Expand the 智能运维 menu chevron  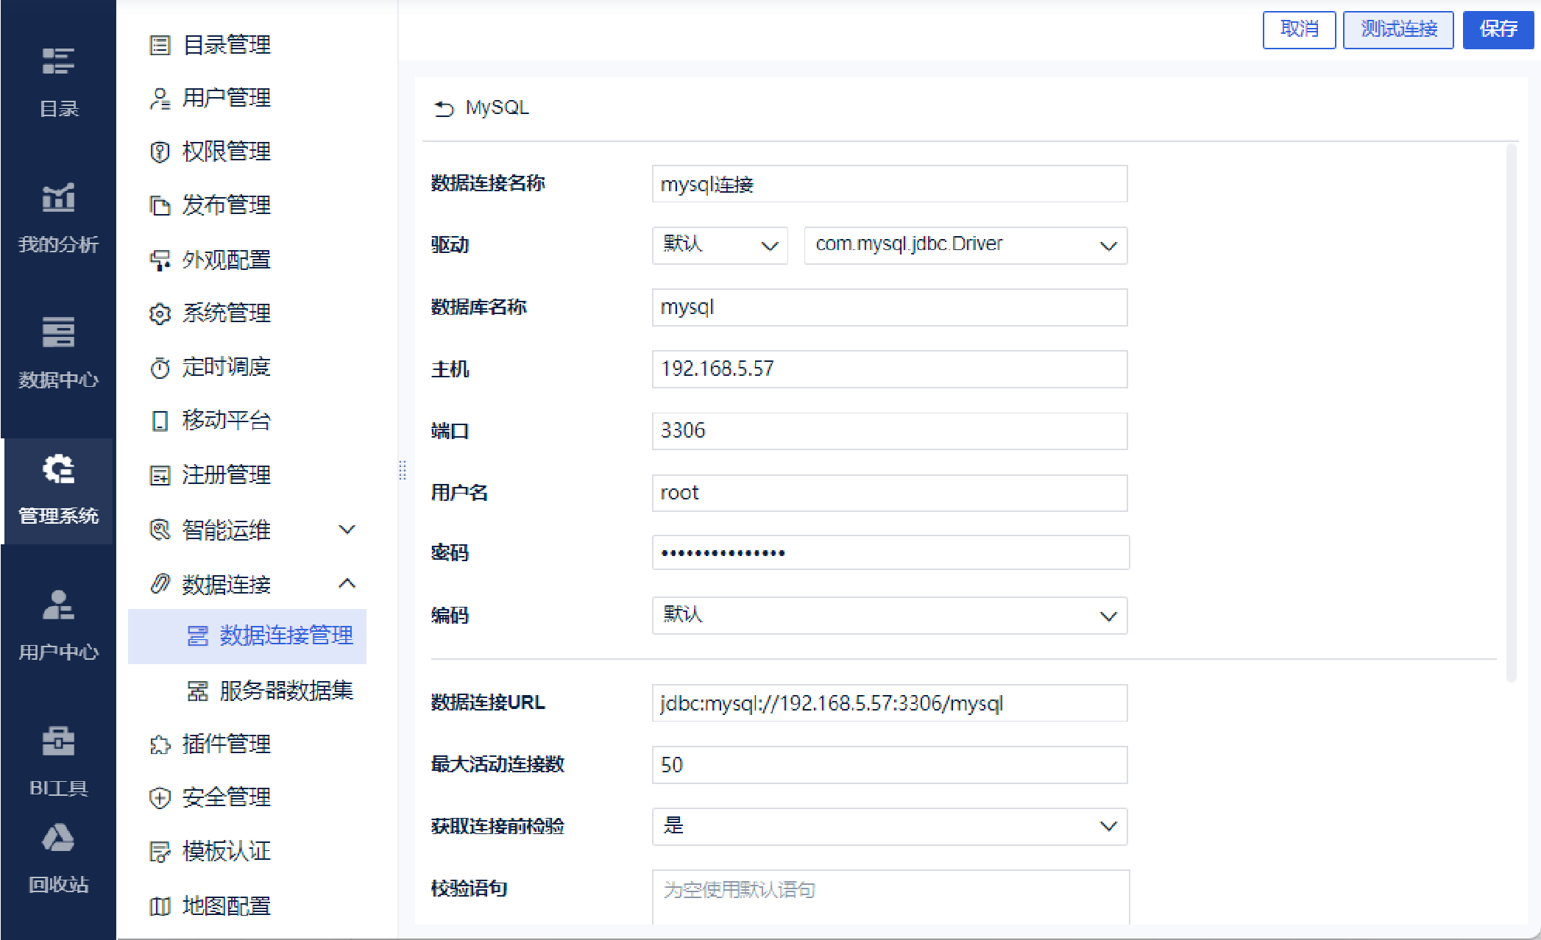(347, 530)
